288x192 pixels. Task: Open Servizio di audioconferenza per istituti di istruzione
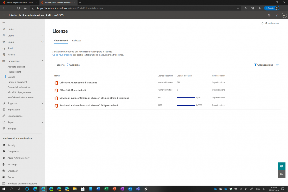94,98
